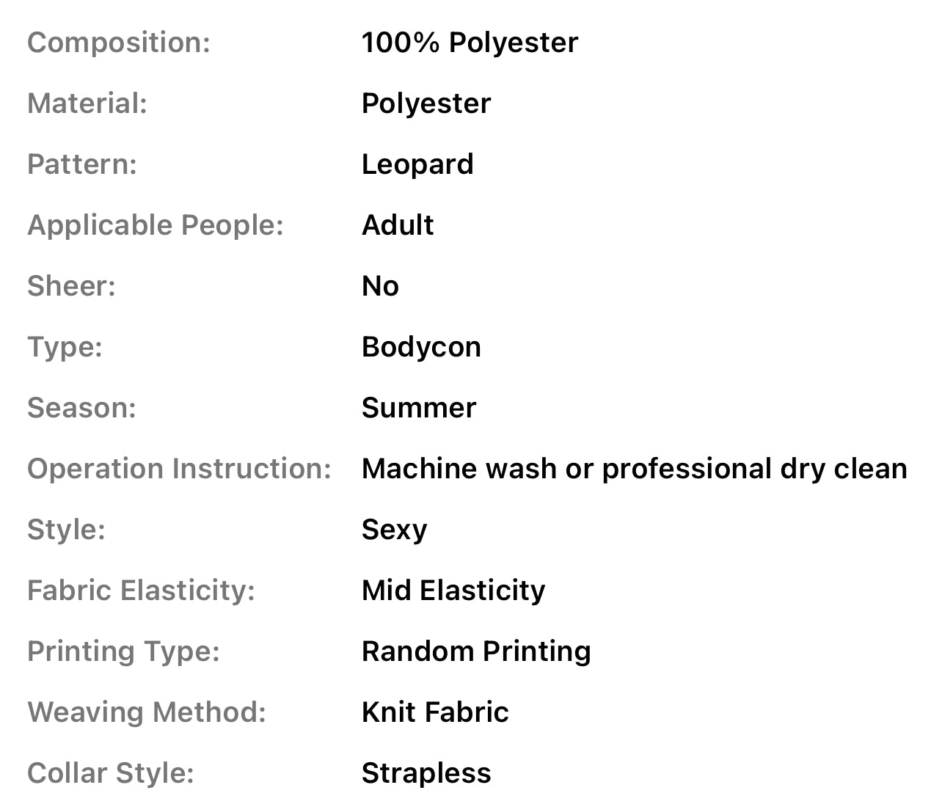Click the Random Printing value
This screenshot has width=942, height=804.
pyautogui.click(x=476, y=651)
